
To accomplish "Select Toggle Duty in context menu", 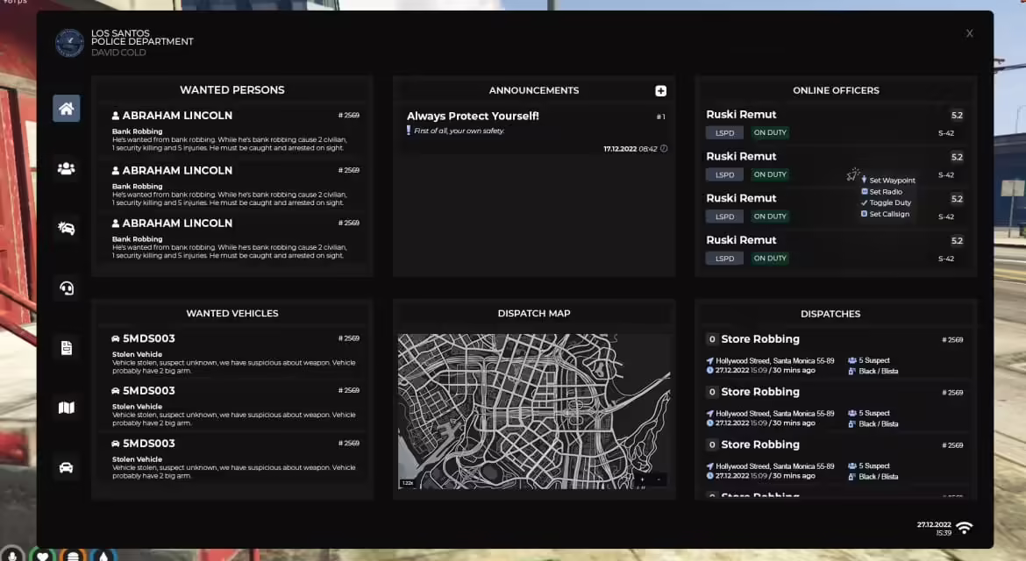I will coord(889,203).
